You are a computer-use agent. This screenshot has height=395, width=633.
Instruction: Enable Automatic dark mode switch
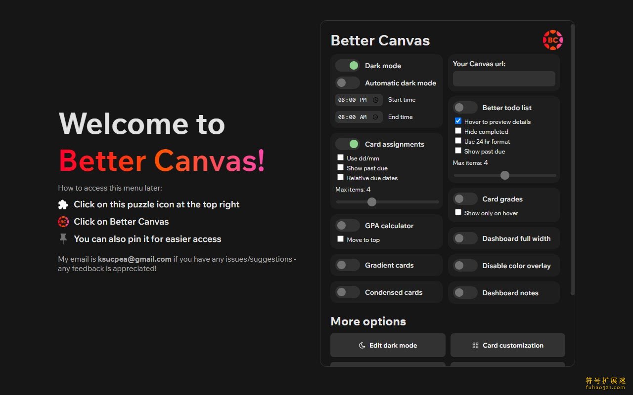point(348,83)
